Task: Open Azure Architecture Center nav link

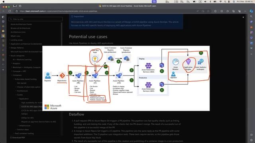Action: [x=21, y=24]
